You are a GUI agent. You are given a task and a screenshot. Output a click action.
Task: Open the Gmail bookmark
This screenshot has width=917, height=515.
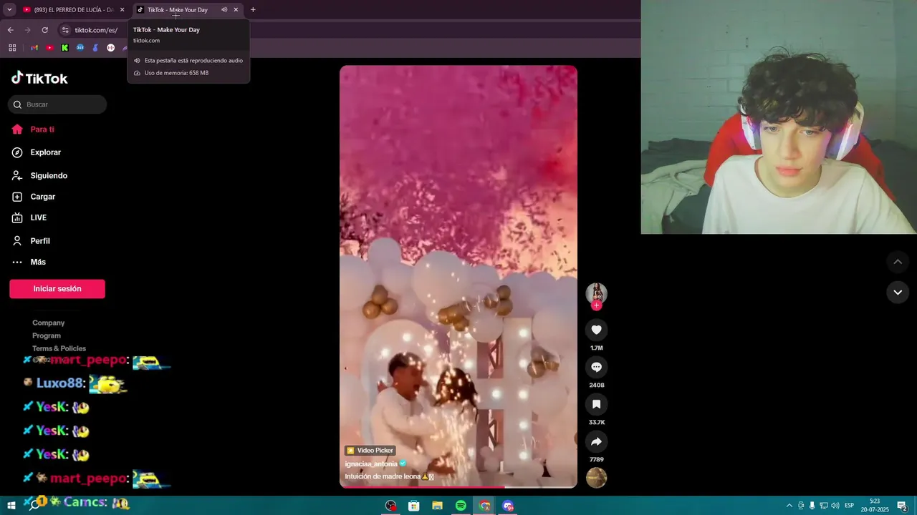34,48
